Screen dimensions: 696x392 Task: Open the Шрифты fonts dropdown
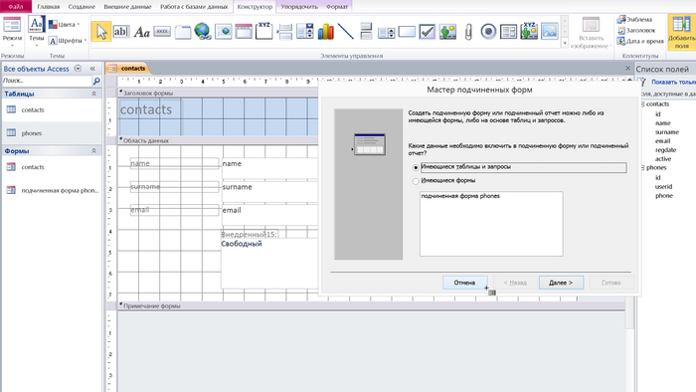pos(68,41)
